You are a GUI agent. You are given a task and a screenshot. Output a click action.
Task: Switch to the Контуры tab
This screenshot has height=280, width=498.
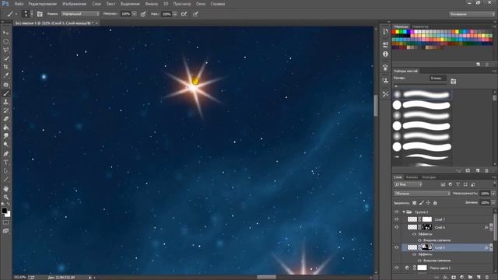click(429, 177)
